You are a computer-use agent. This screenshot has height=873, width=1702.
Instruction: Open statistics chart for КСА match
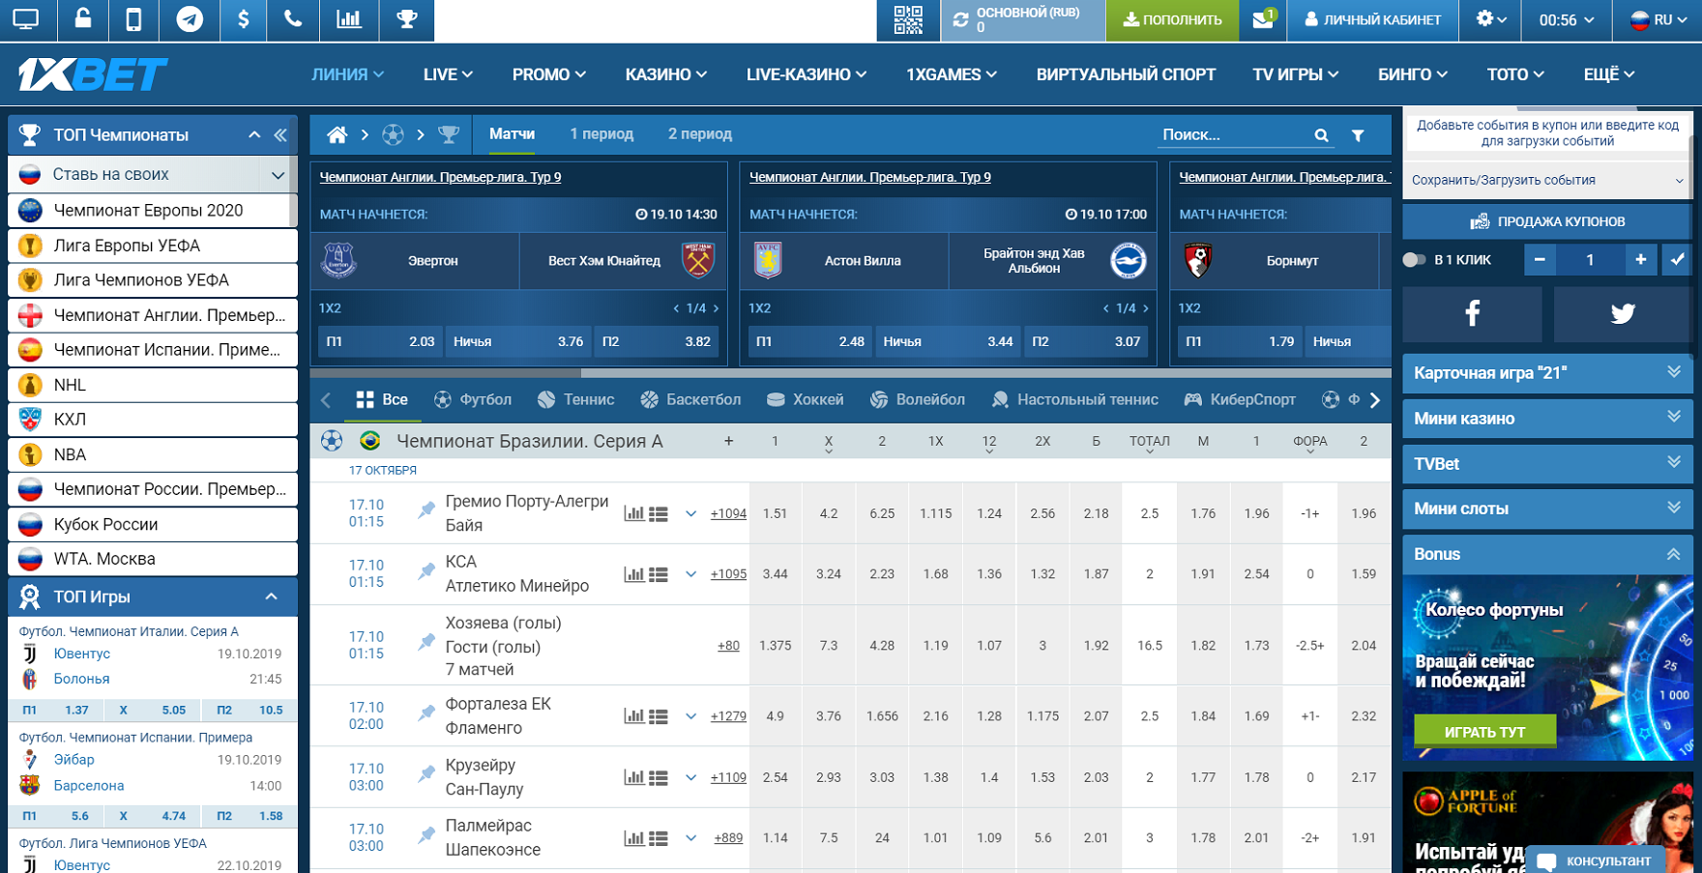point(634,574)
